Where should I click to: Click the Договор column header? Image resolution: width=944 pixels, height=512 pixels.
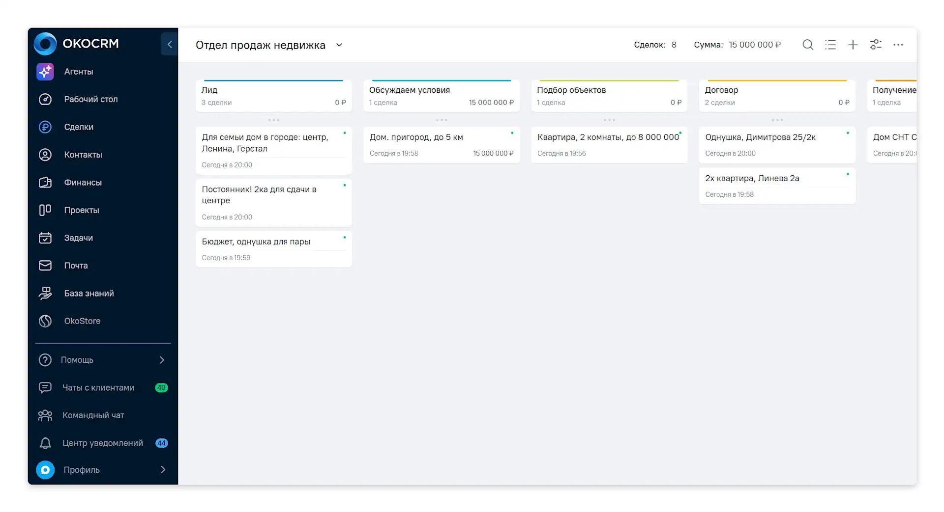(x=777, y=96)
